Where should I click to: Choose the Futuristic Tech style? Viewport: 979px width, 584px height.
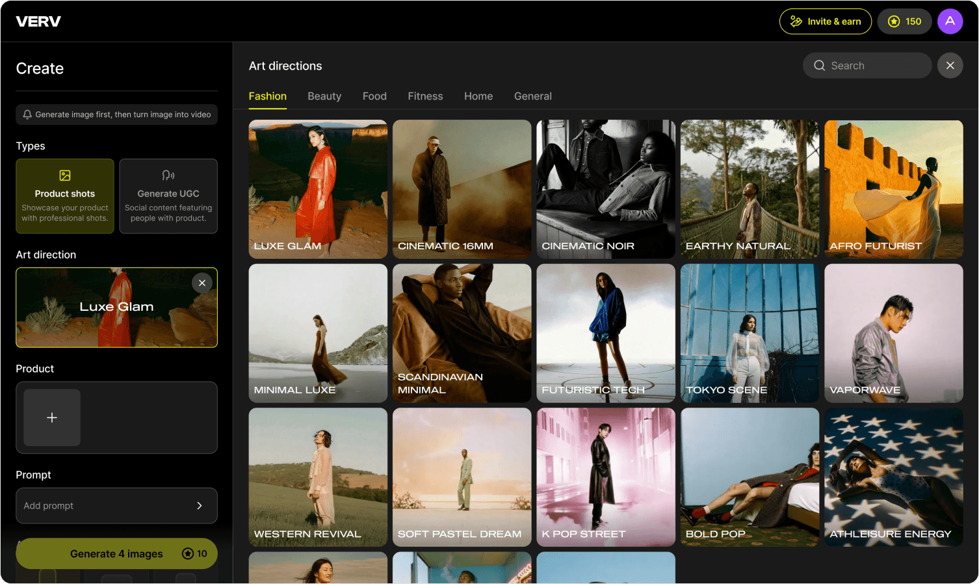point(606,333)
